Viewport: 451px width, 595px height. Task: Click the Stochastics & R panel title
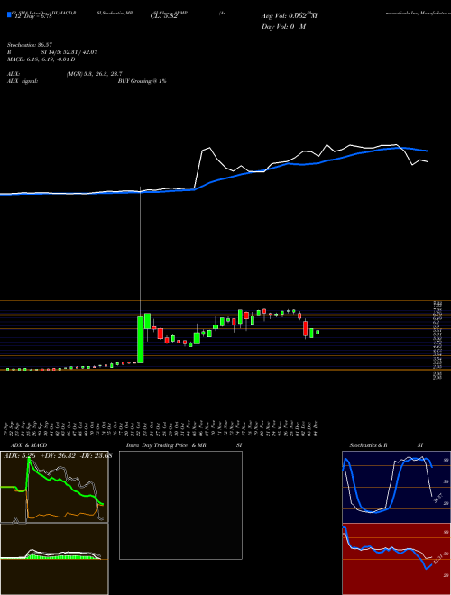(368, 445)
